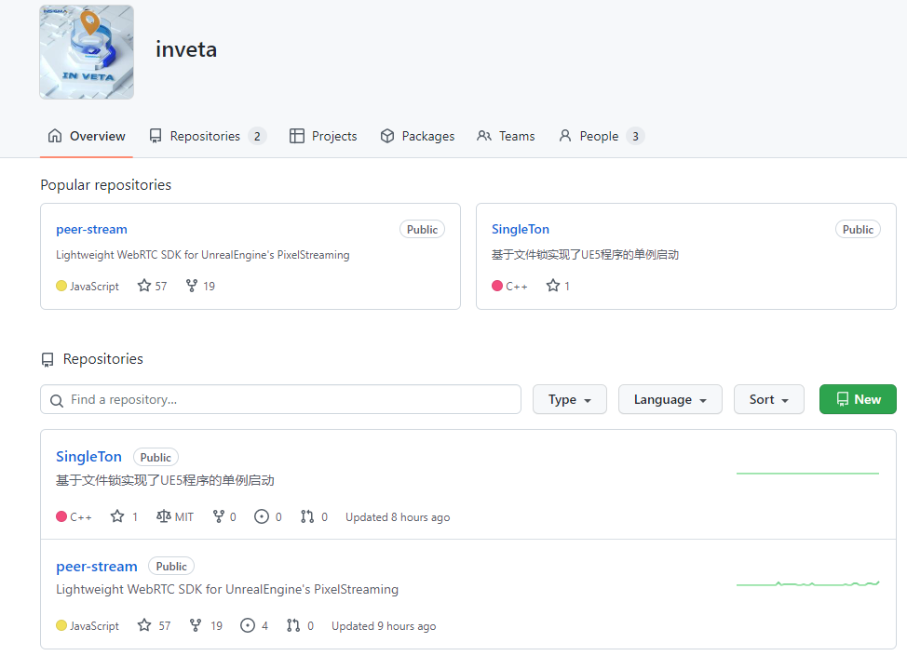Click the peer-stream activity sparkline graph
Image resolution: width=907 pixels, height=669 pixels.
click(807, 583)
